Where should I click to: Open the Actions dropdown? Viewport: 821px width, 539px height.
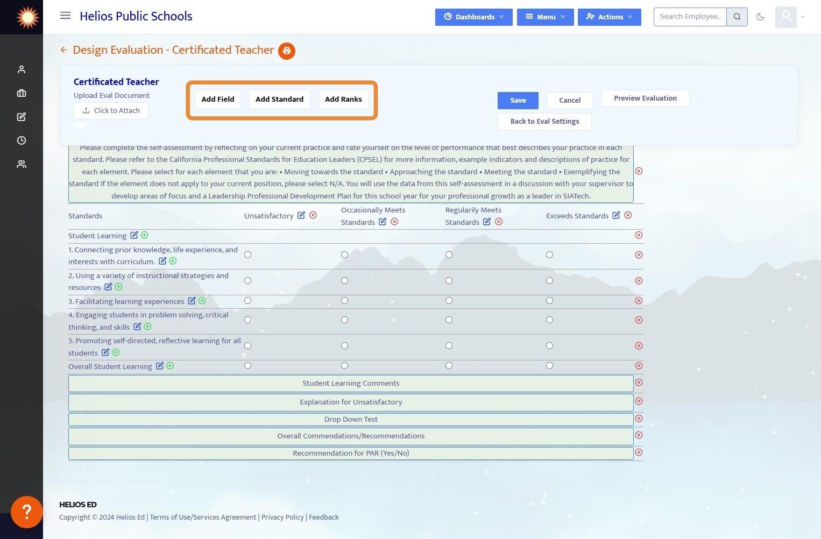[609, 17]
